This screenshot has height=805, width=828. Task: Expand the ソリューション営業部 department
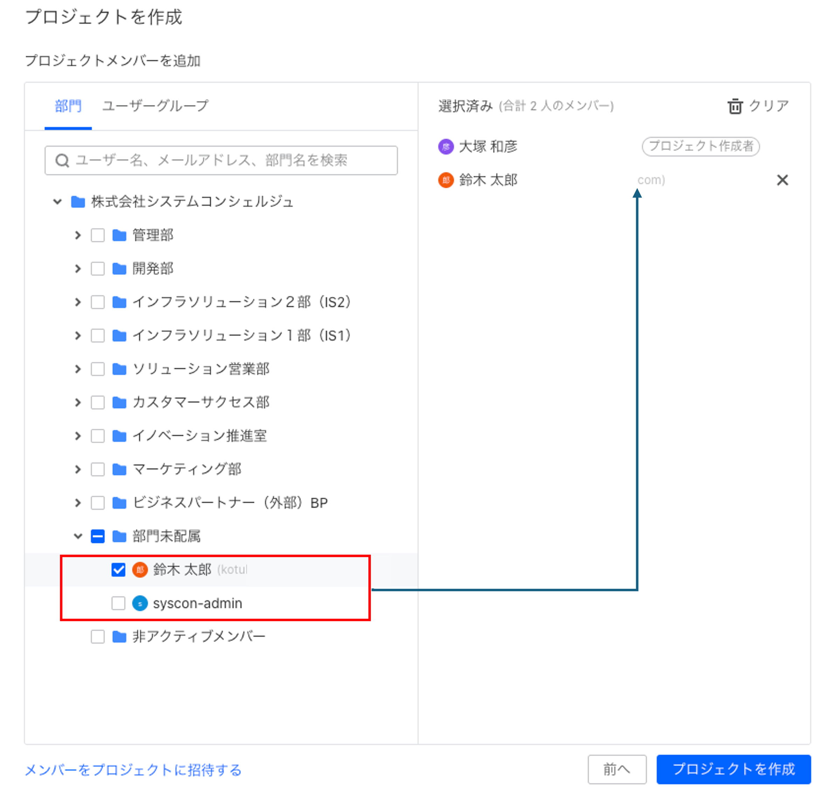click(x=78, y=369)
